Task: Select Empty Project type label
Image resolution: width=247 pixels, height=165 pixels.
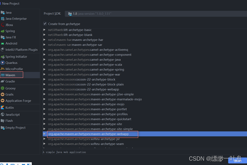Action: tap(15, 128)
